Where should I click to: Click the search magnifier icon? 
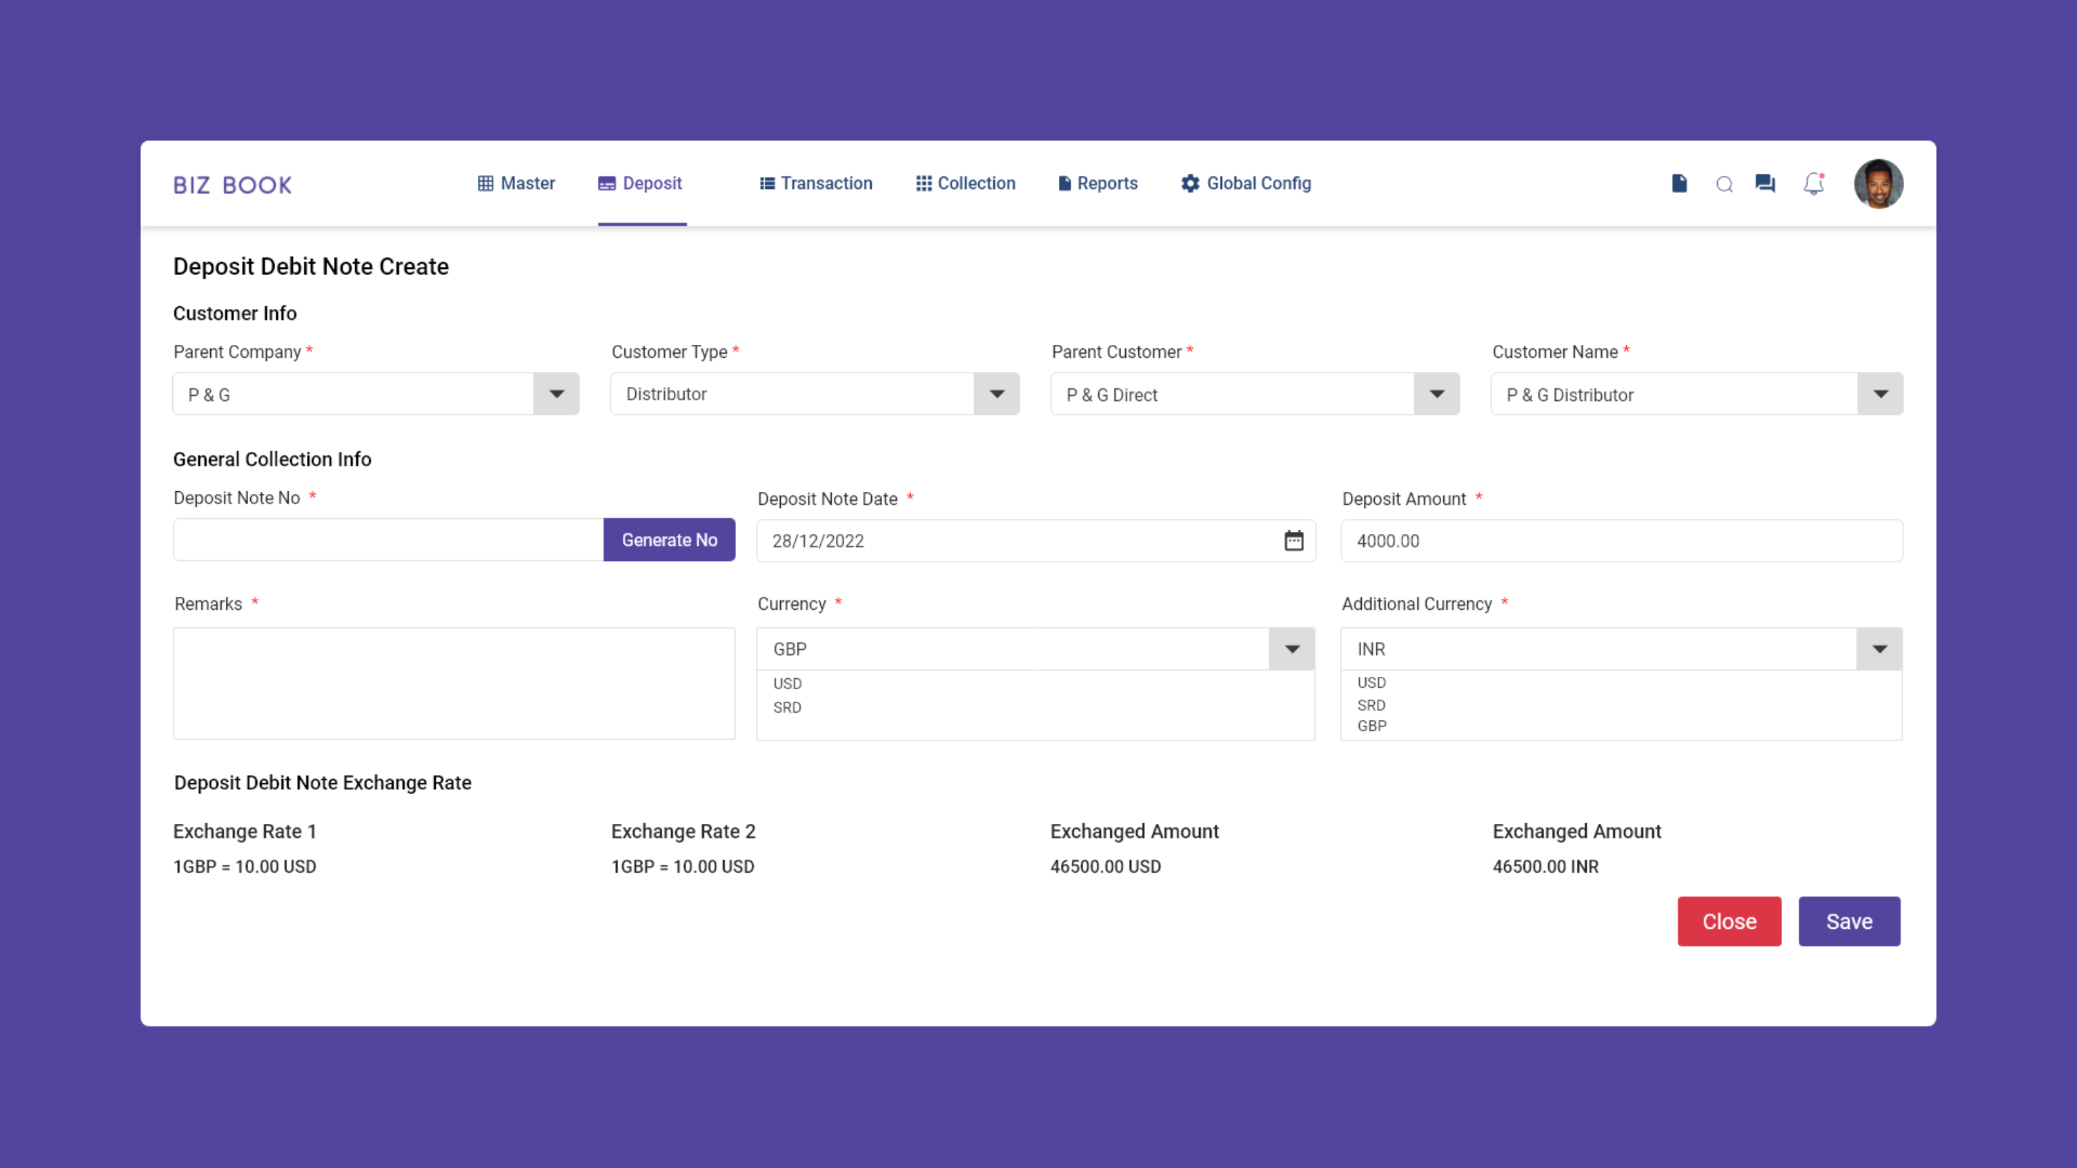(1724, 184)
